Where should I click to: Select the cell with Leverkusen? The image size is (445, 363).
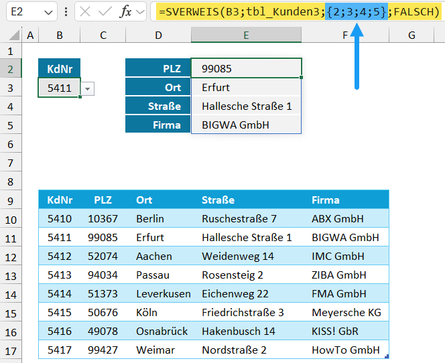(x=163, y=293)
